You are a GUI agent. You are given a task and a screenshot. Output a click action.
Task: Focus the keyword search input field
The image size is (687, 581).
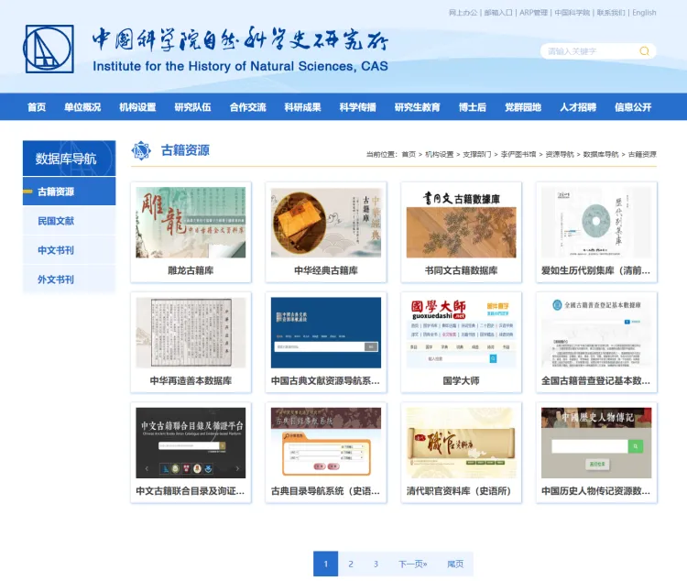pos(592,51)
